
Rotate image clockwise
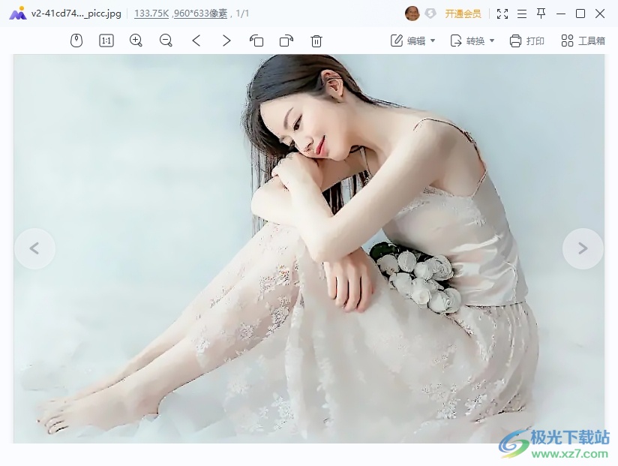tap(286, 41)
